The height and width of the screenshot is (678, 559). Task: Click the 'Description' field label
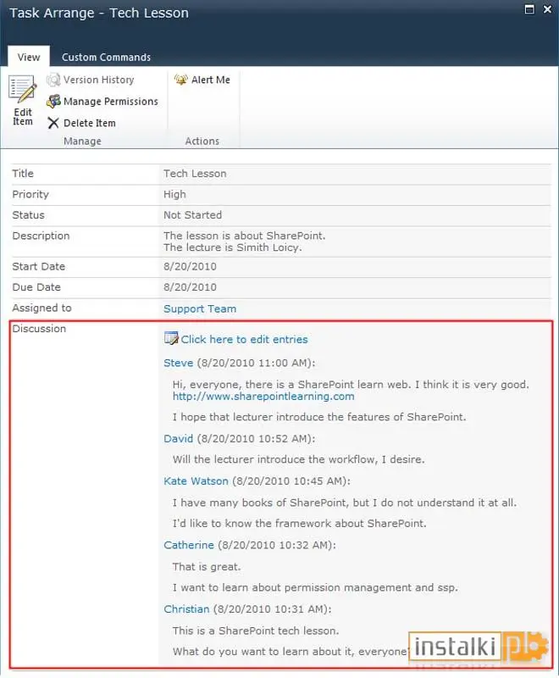point(41,236)
